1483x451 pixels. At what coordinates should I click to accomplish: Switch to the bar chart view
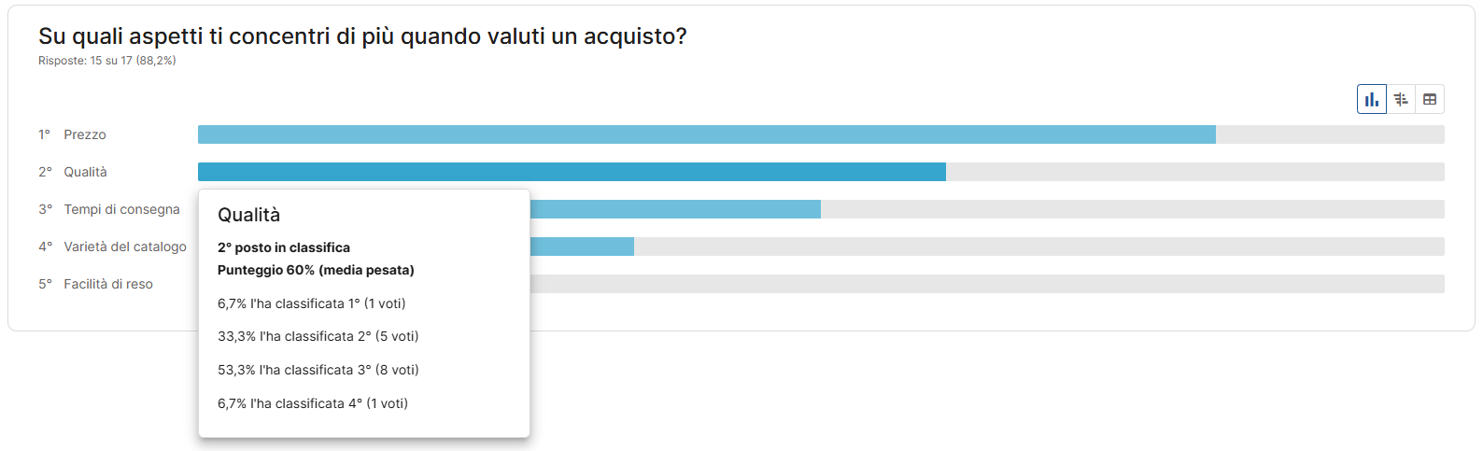coord(1372,99)
